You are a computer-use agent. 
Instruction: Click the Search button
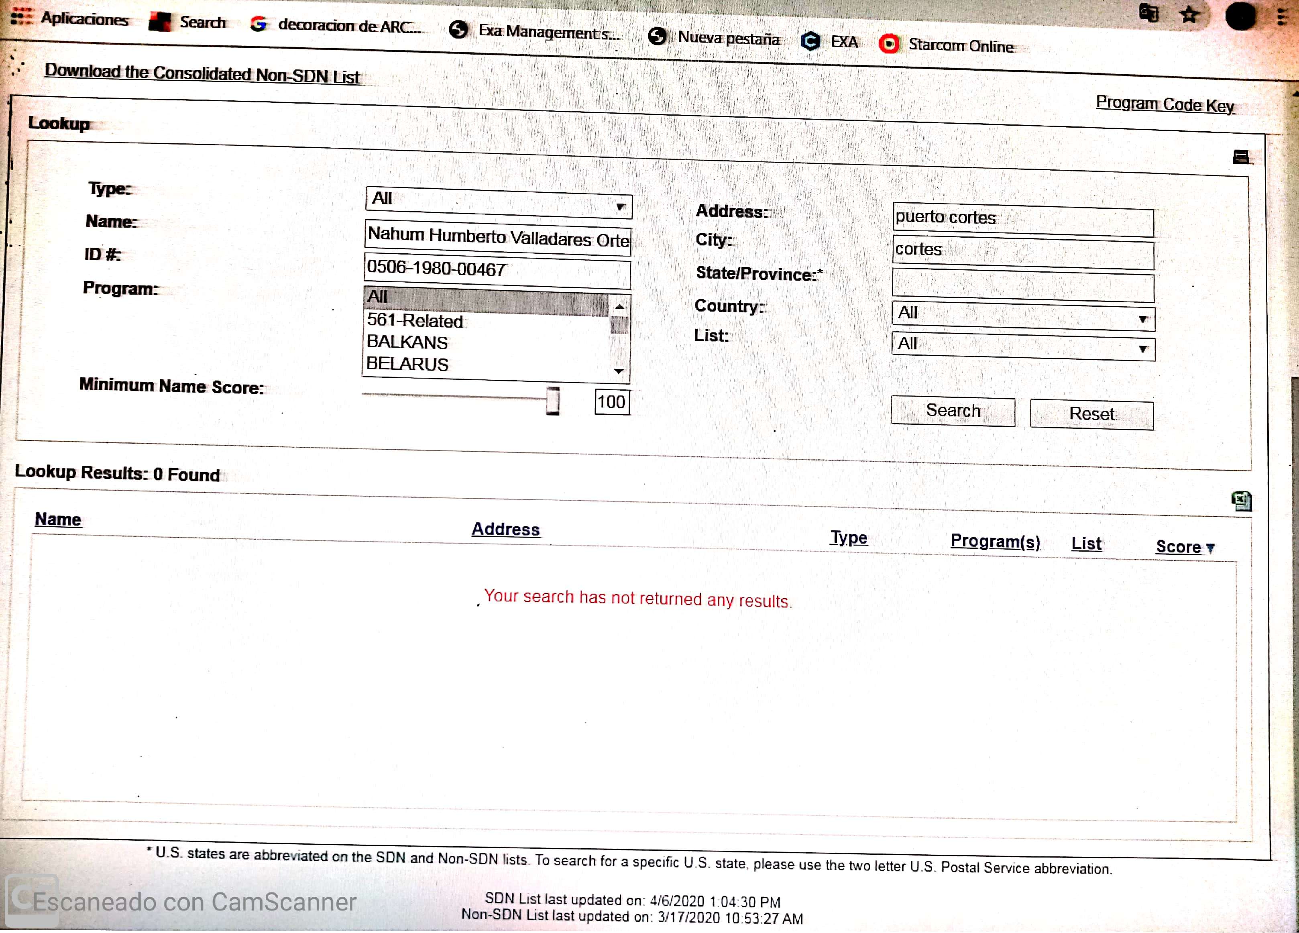pyautogui.click(x=953, y=411)
